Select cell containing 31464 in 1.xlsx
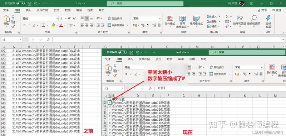 pyautogui.click(x=14, y=51)
